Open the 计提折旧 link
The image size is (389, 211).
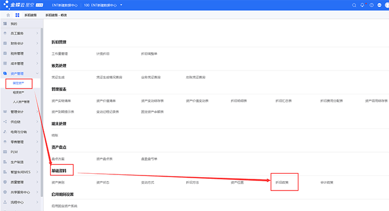(x=103, y=54)
